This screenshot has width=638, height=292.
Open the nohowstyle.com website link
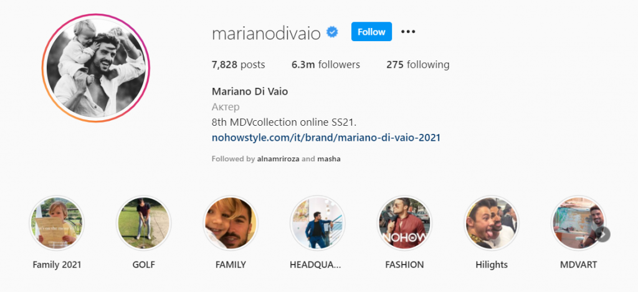pyautogui.click(x=326, y=138)
